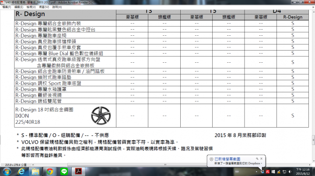Screen dimensions: 315x176
Task: Click row R-Design 專屬鋁合金嵌飾內裝
Action: pos(161,24)
